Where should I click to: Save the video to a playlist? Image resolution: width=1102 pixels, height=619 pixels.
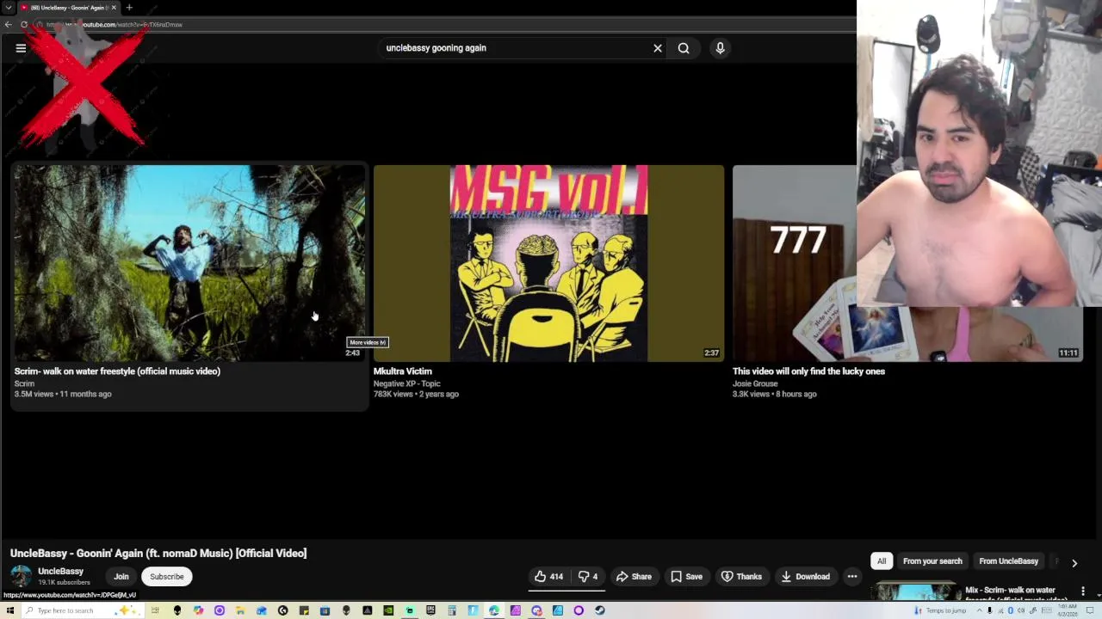[x=687, y=577]
